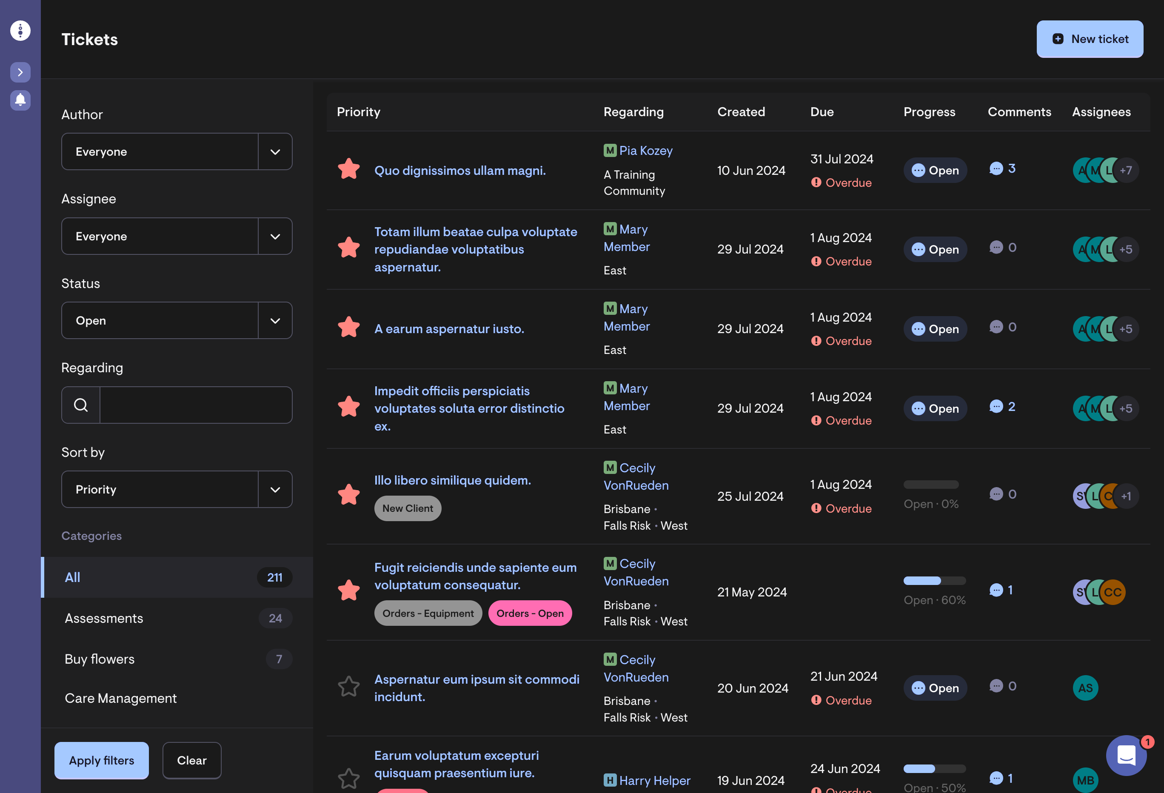Screen dimensions: 1164x793
Task: Select the Buy flowers category
Action: (177, 659)
